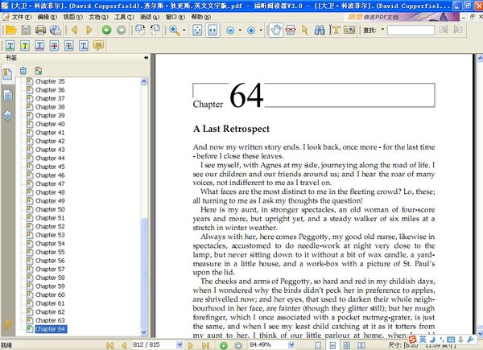Open page number dropdown in status bar
The width and height of the screenshot is (483, 350).
[180, 344]
